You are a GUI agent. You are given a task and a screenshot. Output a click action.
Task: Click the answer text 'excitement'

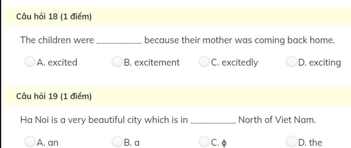(157, 62)
